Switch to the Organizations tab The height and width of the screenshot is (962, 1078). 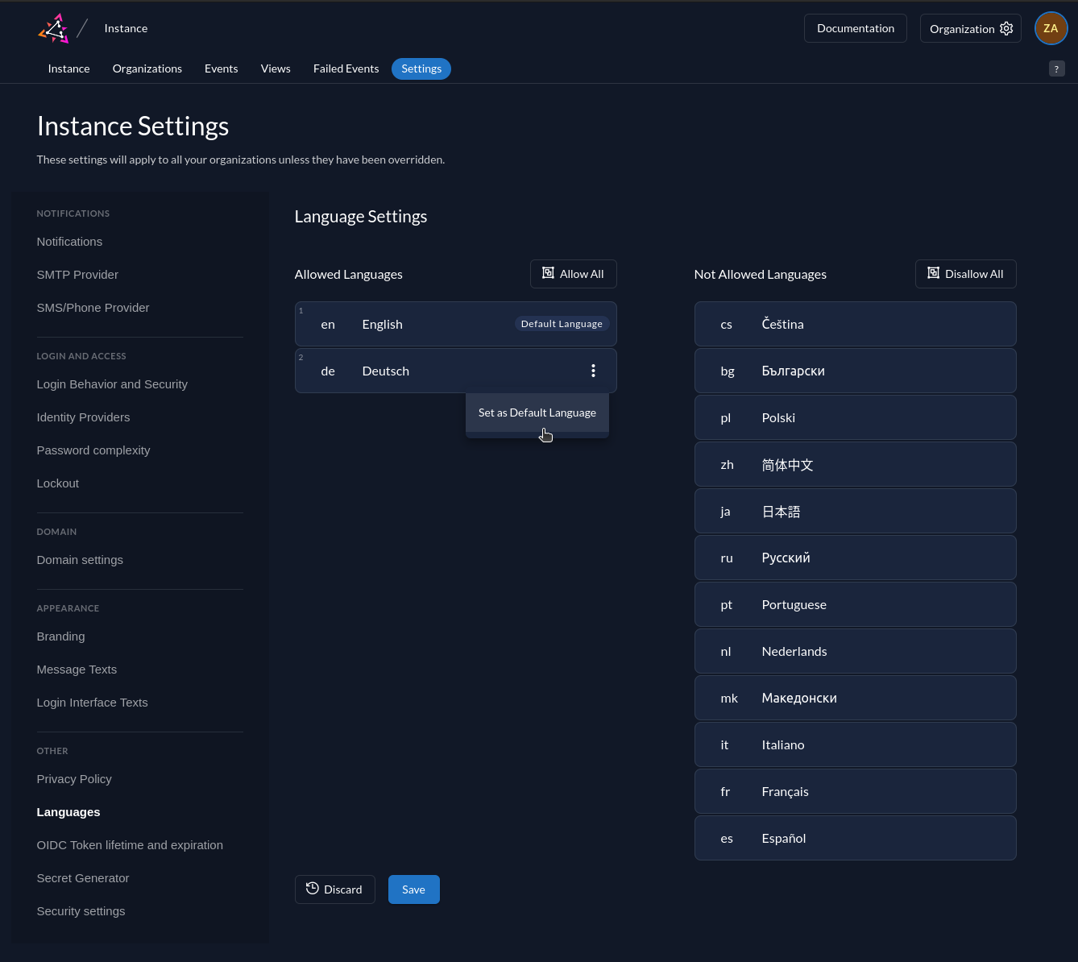pyautogui.click(x=147, y=68)
